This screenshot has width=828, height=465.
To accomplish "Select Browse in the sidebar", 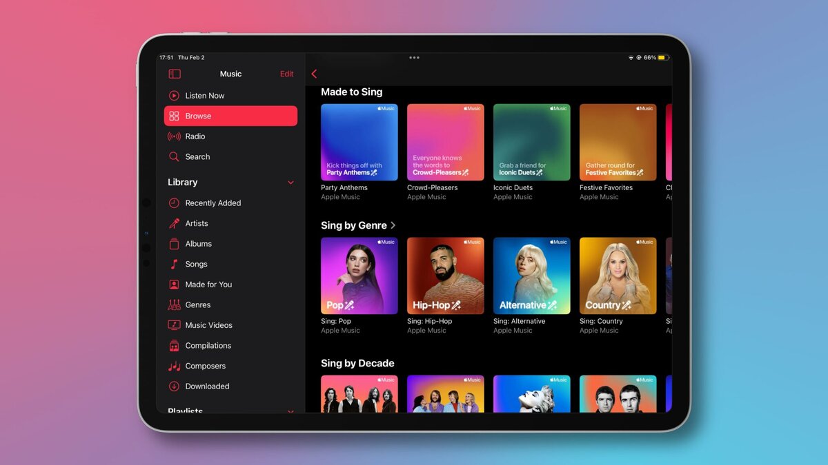I will point(230,116).
